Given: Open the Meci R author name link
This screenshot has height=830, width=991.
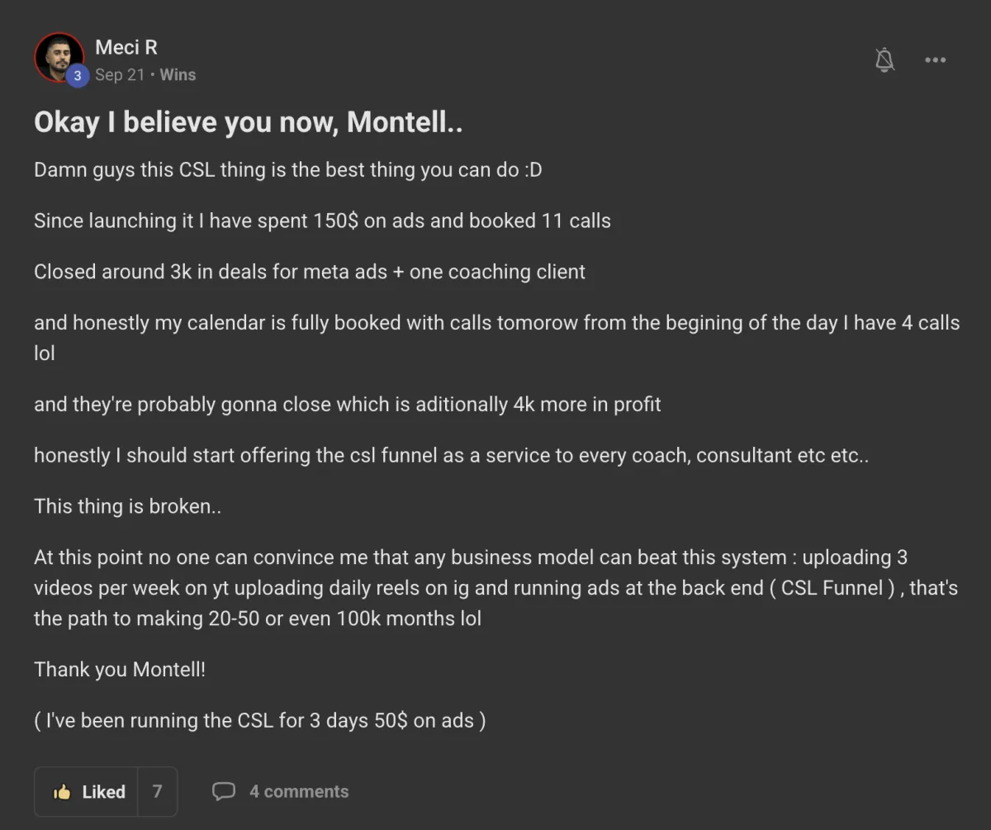Looking at the screenshot, I should (x=126, y=47).
